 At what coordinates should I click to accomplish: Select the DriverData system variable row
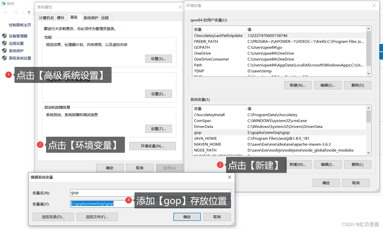(x=279, y=127)
